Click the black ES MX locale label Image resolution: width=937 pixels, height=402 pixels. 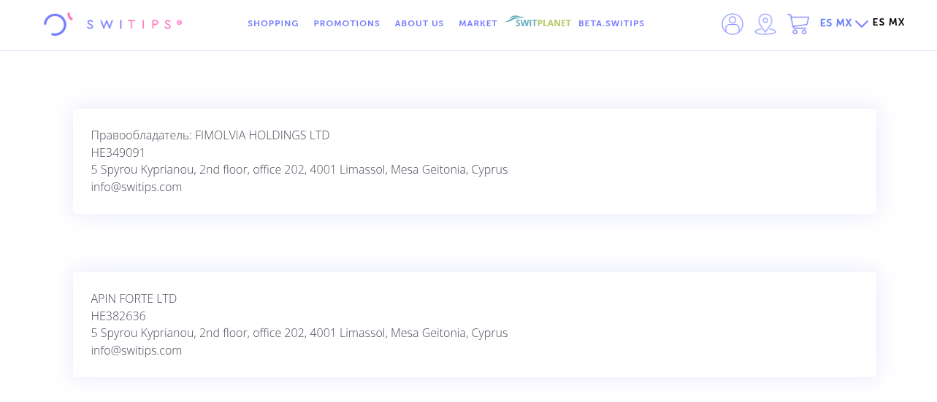(888, 23)
